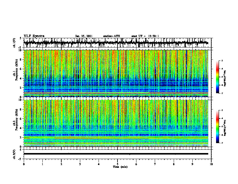Screen dimensions: 238x184
Task: Click the ch.2 "Frequency (kHz)" axis label
Action: pos(17,120)
